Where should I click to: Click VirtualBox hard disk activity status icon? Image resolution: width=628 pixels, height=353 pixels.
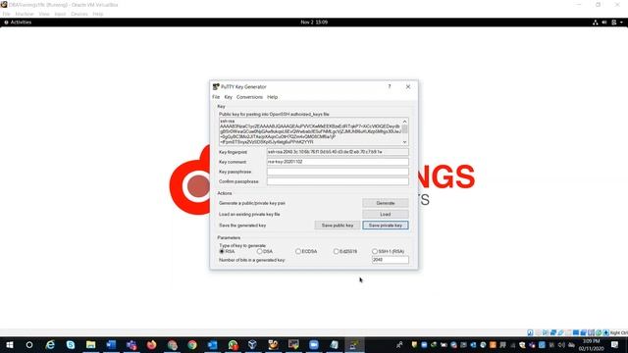pos(530,332)
